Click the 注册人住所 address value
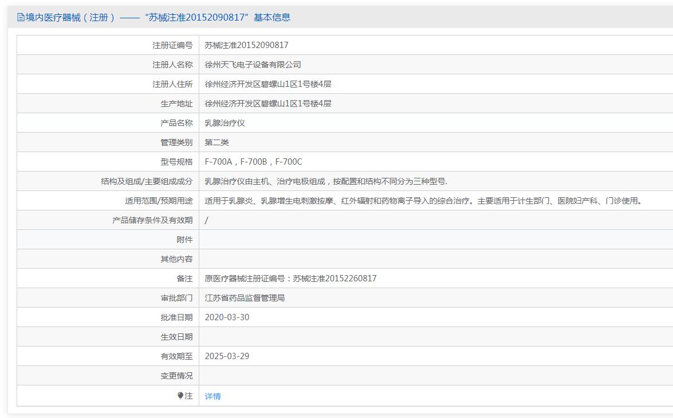 coord(268,84)
